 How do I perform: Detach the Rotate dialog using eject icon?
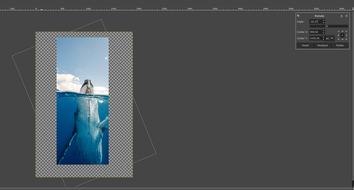point(342,16)
